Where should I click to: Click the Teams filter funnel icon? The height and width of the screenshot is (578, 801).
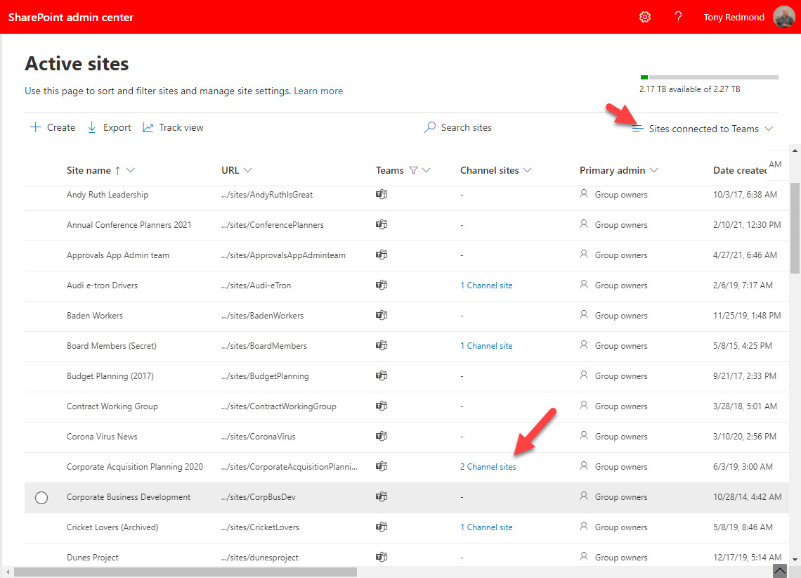point(413,170)
